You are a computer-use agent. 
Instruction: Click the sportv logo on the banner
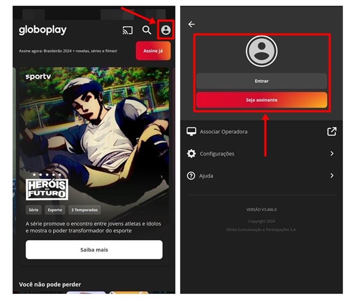39,76
